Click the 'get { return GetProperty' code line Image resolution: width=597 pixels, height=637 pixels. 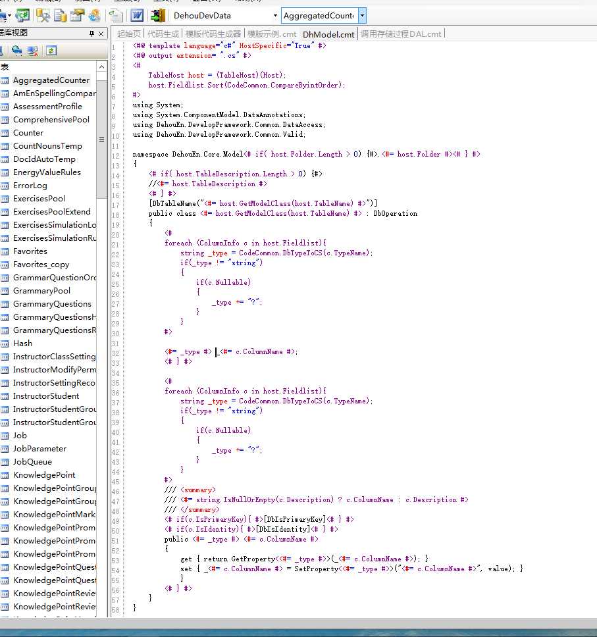(304, 559)
